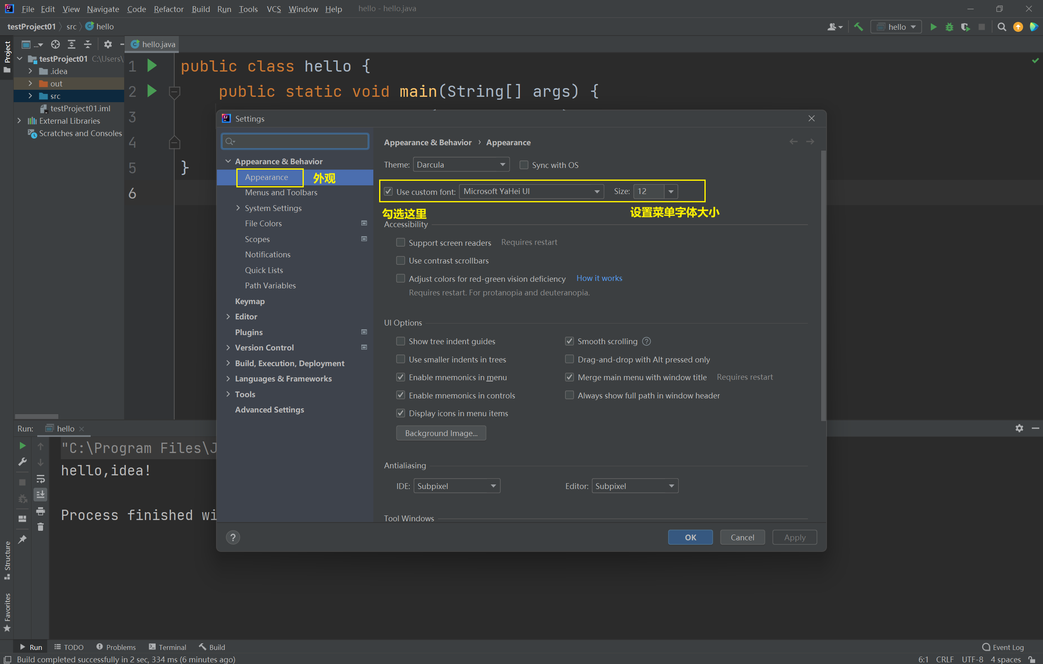The width and height of the screenshot is (1043, 664).
Task: Enable Sync with OS checkbox
Action: (524, 165)
